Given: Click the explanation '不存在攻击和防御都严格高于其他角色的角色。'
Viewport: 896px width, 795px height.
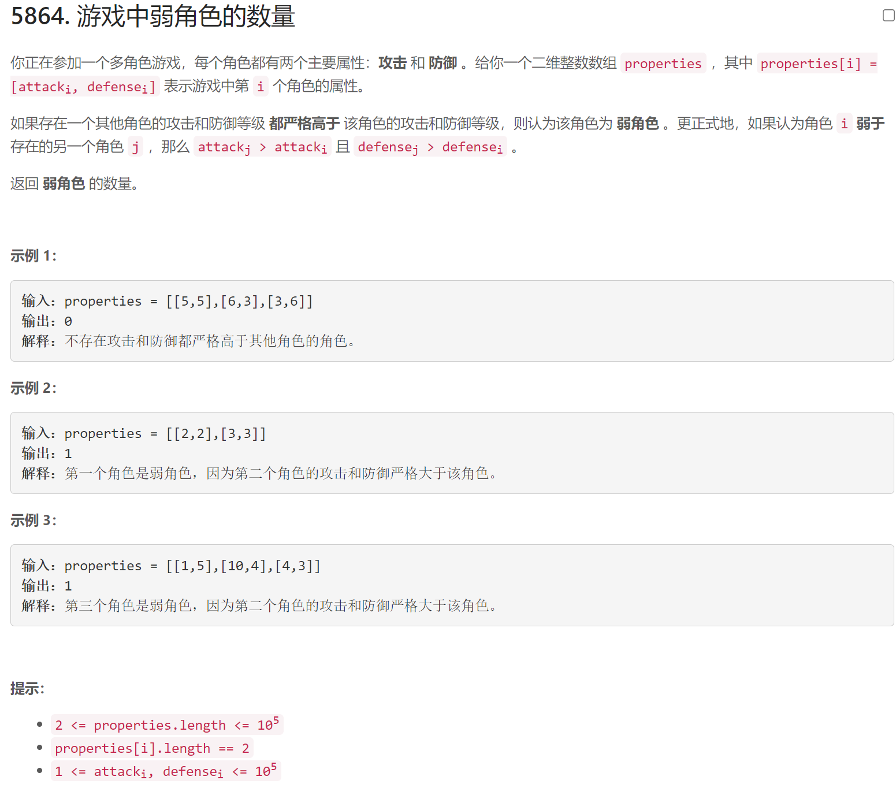Looking at the screenshot, I should pyautogui.click(x=210, y=341).
